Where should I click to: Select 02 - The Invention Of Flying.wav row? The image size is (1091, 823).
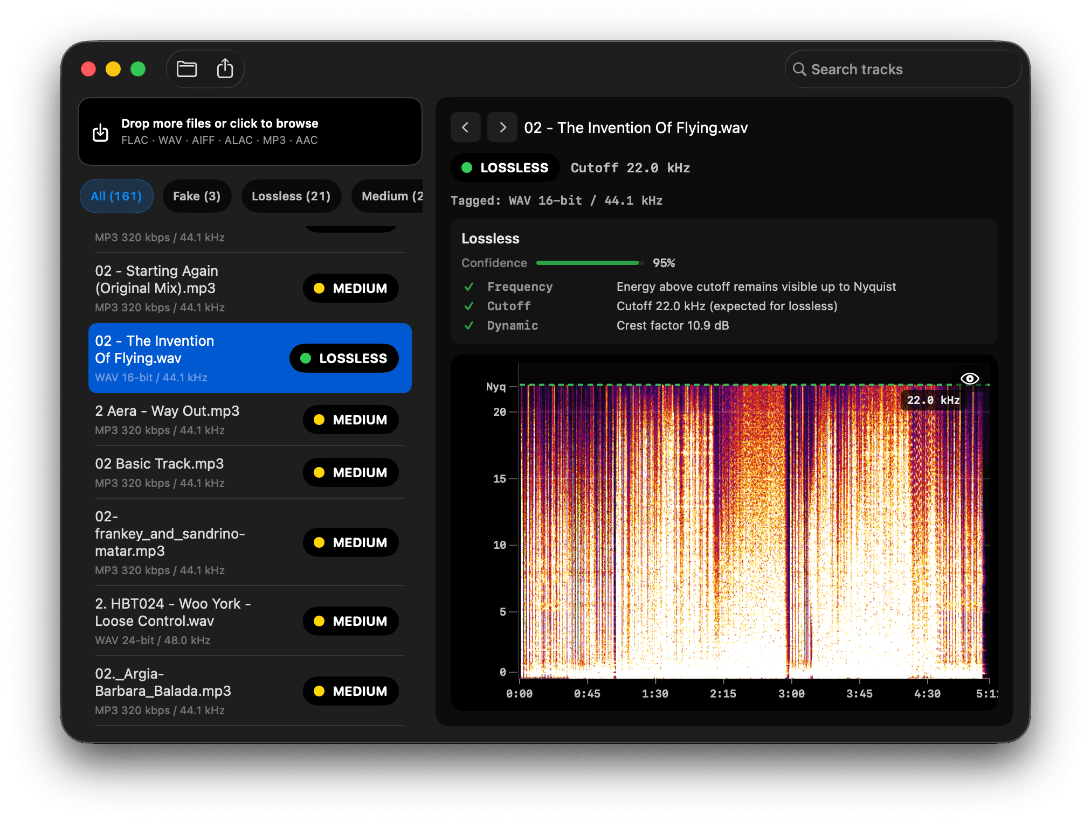tap(250, 358)
